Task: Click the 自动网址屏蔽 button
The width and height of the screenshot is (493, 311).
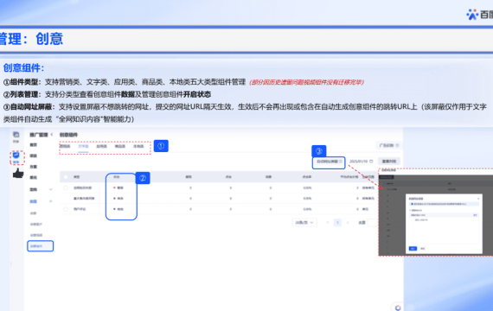Action: (x=329, y=162)
